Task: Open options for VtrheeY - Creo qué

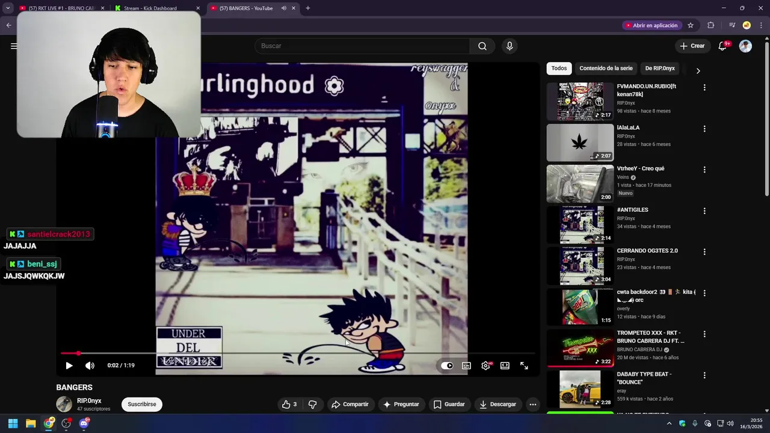Action: point(704,170)
